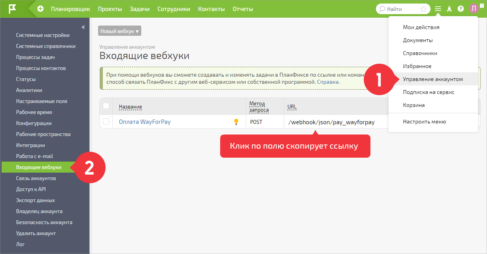Open Проекты in top navigation
487x254 pixels.
(110, 9)
